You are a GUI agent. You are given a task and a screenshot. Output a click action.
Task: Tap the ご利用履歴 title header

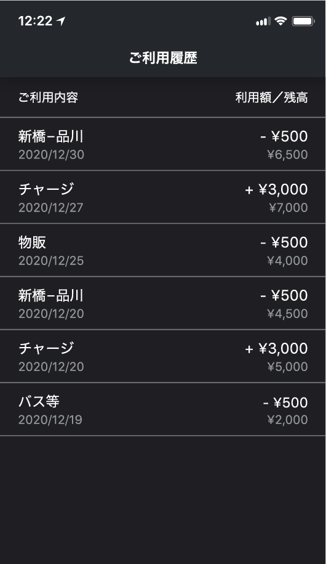tap(163, 58)
